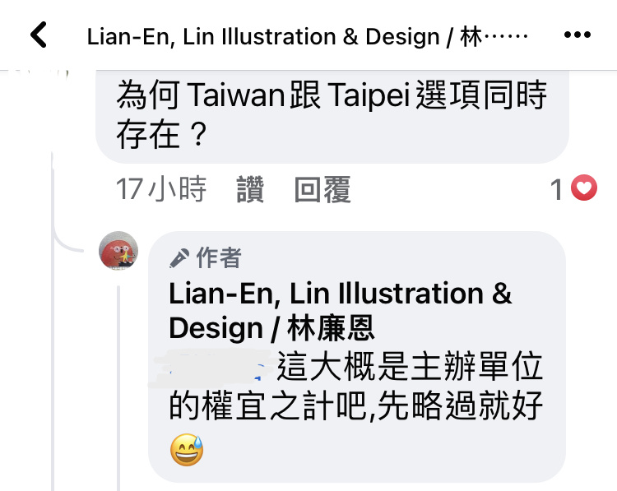Open the header title Lian-En, Lin Illustration & Design
Image resolution: width=617 pixels, height=491 pixels.
point(307,36)
